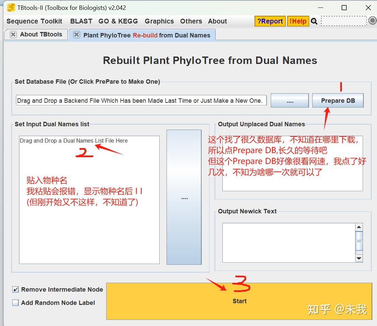Click the yellow ?Report button
This screenshot has width=377, height=326.
[x=270, y=21]
